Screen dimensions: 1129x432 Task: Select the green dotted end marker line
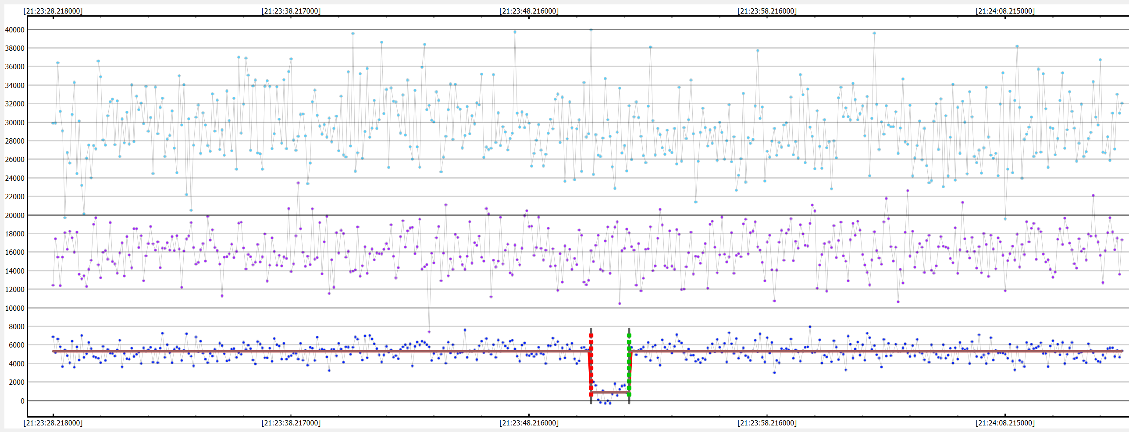(x=629, y=365)
